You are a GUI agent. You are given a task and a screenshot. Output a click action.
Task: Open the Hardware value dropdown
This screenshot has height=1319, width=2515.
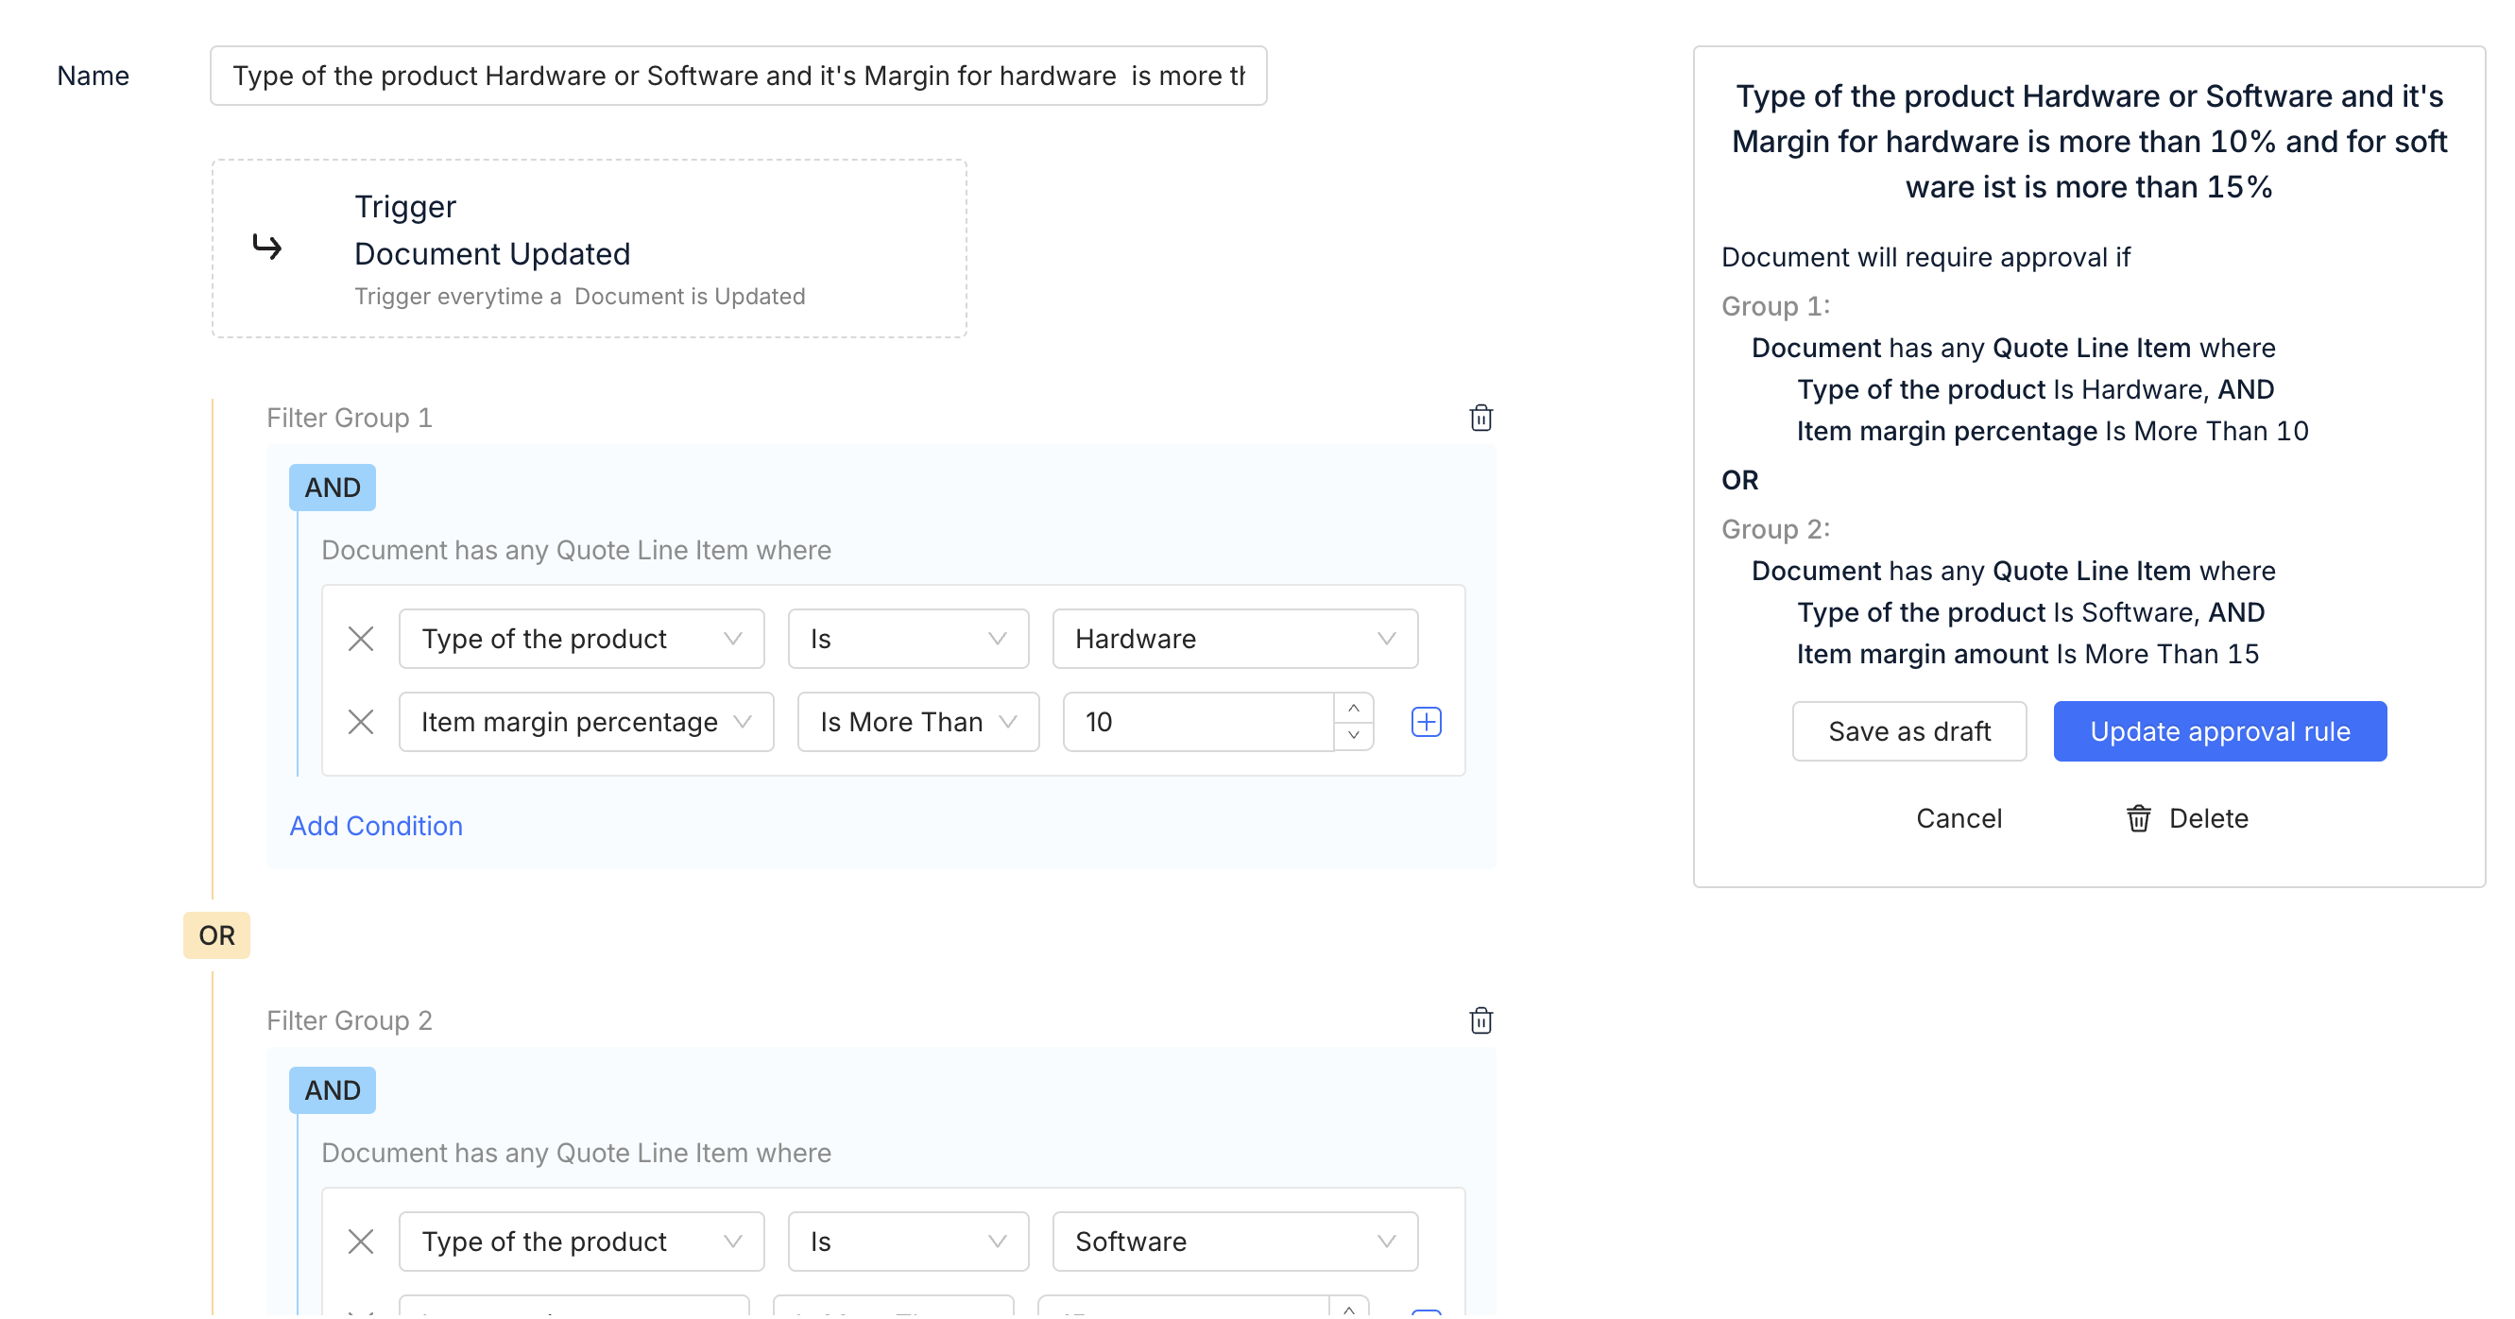1234,639
